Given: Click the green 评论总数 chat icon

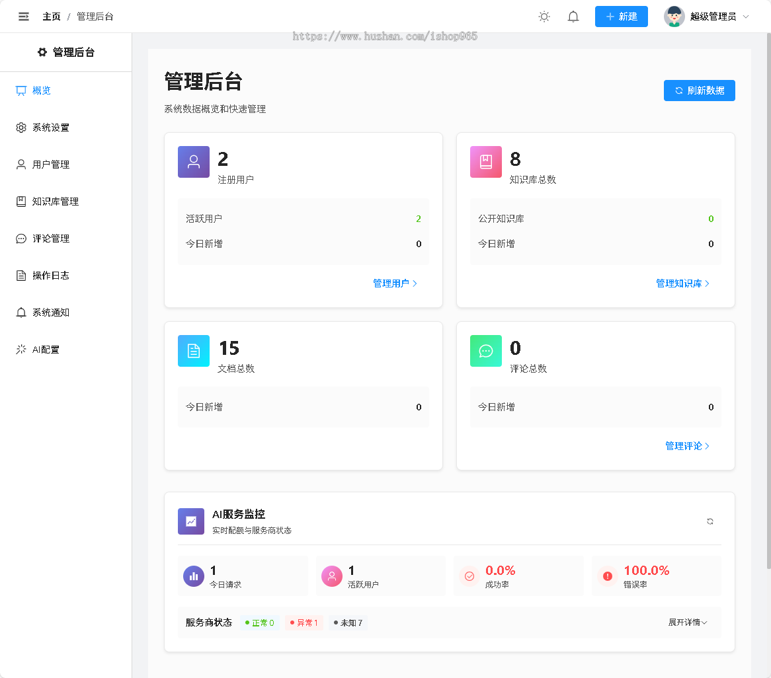Looking at the screenshot, I should coord(486,351).
